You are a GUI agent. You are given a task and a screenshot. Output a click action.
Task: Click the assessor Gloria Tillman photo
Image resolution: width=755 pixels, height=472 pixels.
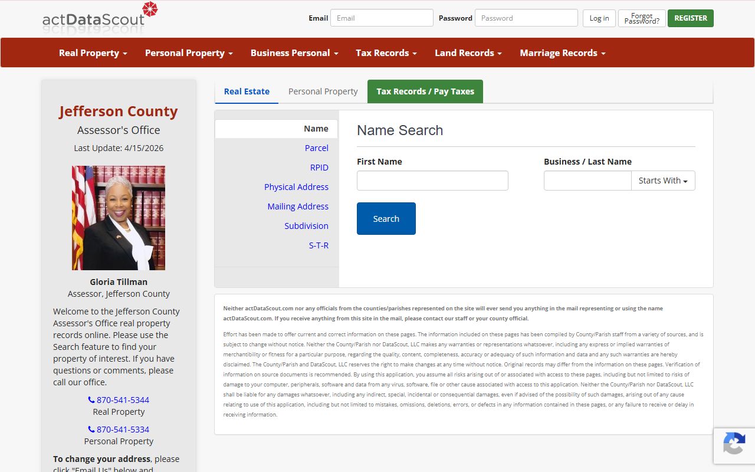pyautogui.click(x=119, y=218)
